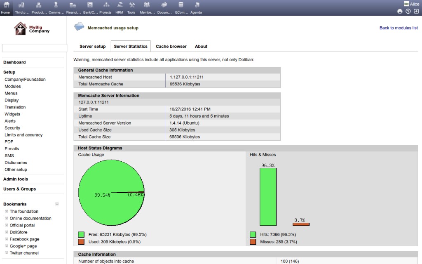
Task: Click the Back to modules list link
Action: [x=397, y=27]
